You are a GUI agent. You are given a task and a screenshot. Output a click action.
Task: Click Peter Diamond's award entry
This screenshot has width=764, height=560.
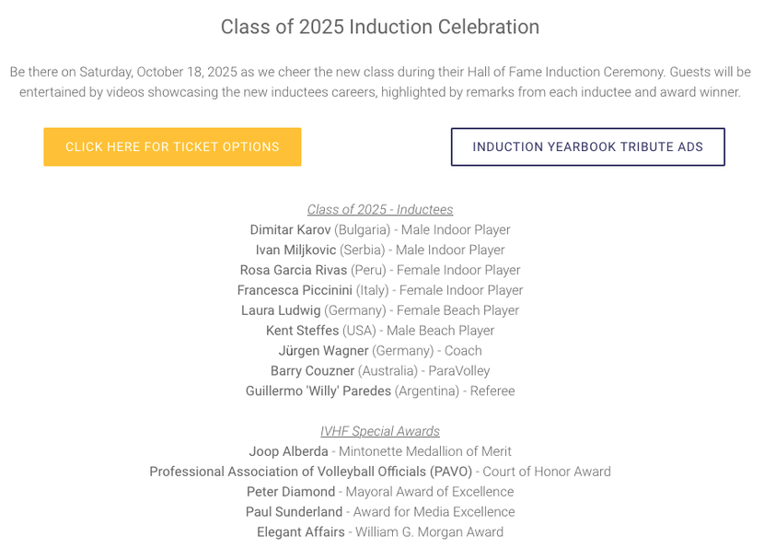click(x=290, y=492)
